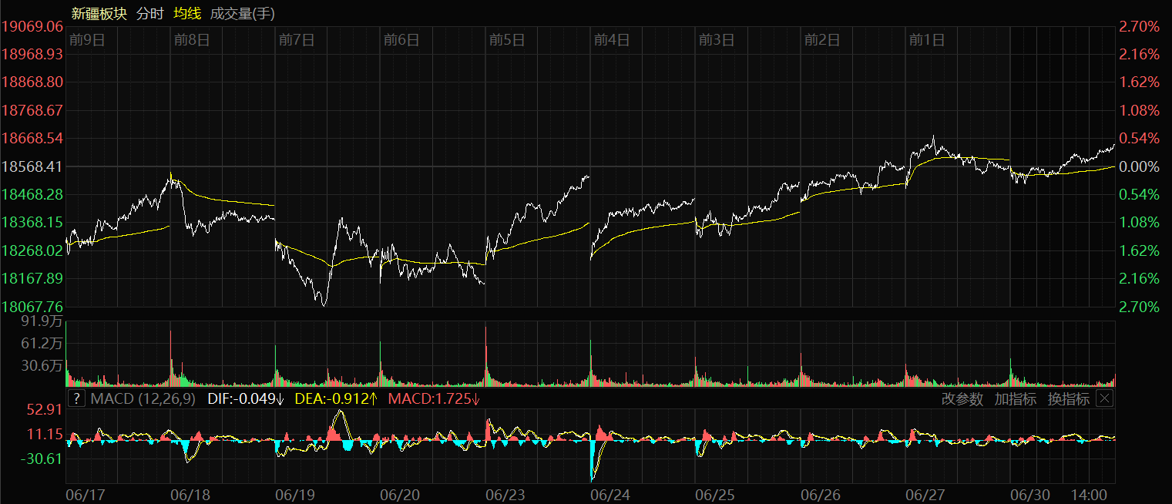Toggle the 成交量(手) volume legend
Image resolution: width=1172 pixels, height=504 pixels.
(242, 13)
